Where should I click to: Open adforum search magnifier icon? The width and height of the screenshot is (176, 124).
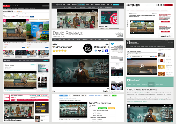point(112,5)
